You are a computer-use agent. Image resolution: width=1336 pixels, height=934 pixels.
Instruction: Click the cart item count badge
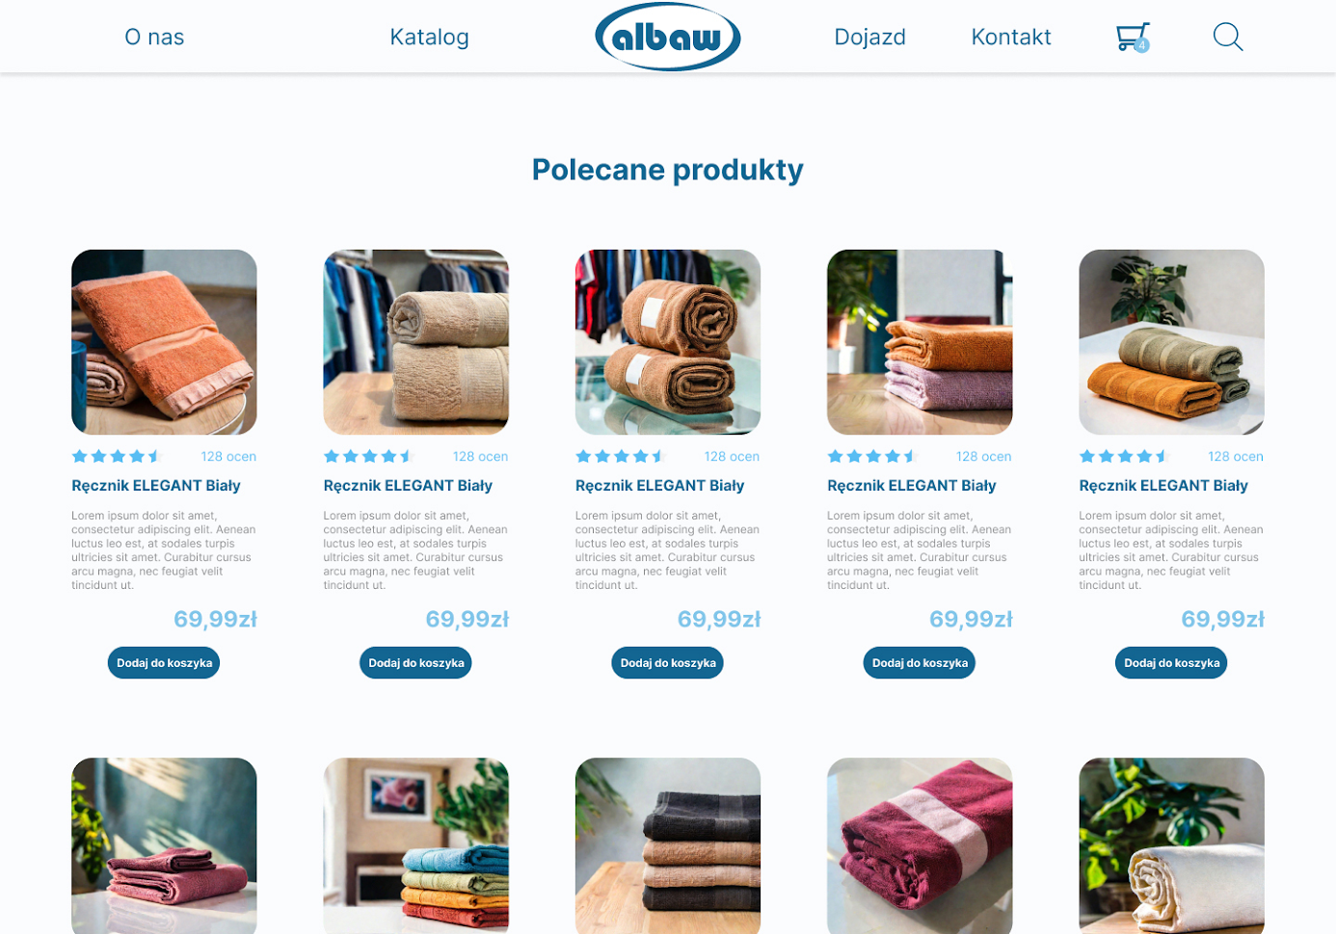click(1142, 45)
